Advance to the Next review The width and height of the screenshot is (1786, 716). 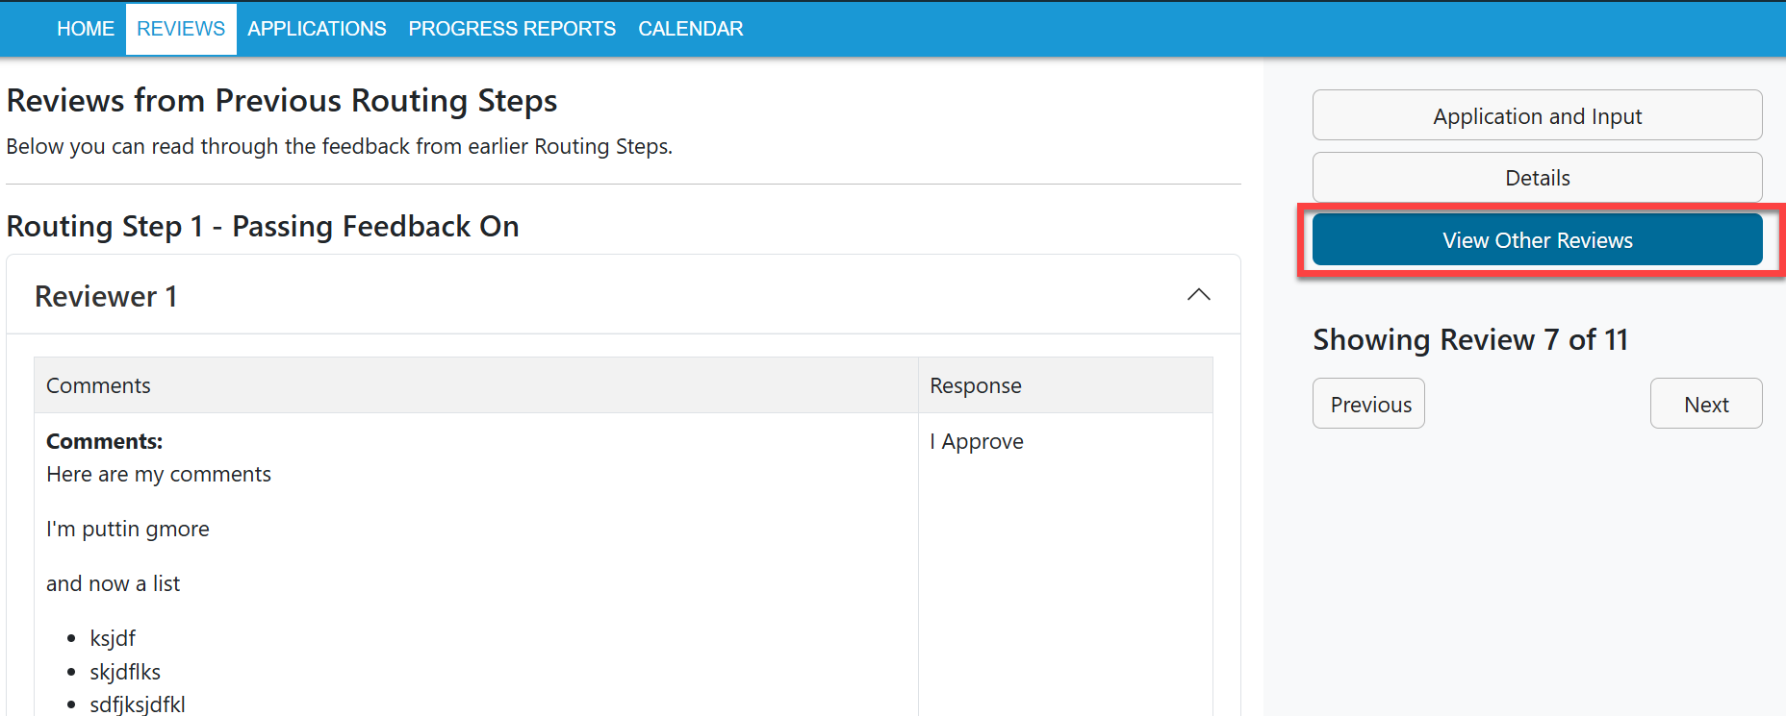click(1706, 404)
